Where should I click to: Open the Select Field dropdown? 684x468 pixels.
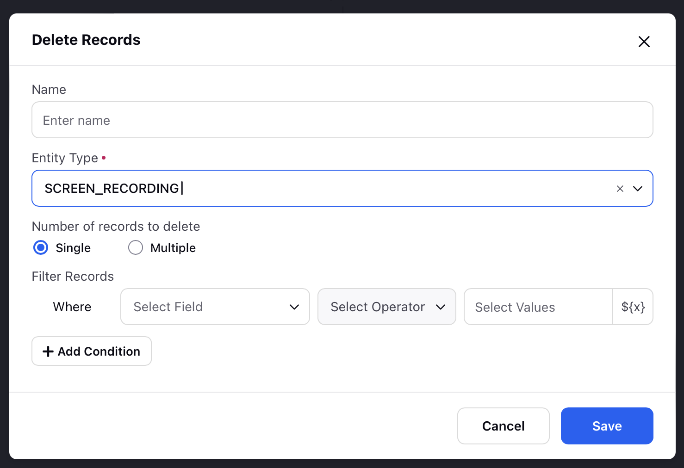click(x=215, y=307)
